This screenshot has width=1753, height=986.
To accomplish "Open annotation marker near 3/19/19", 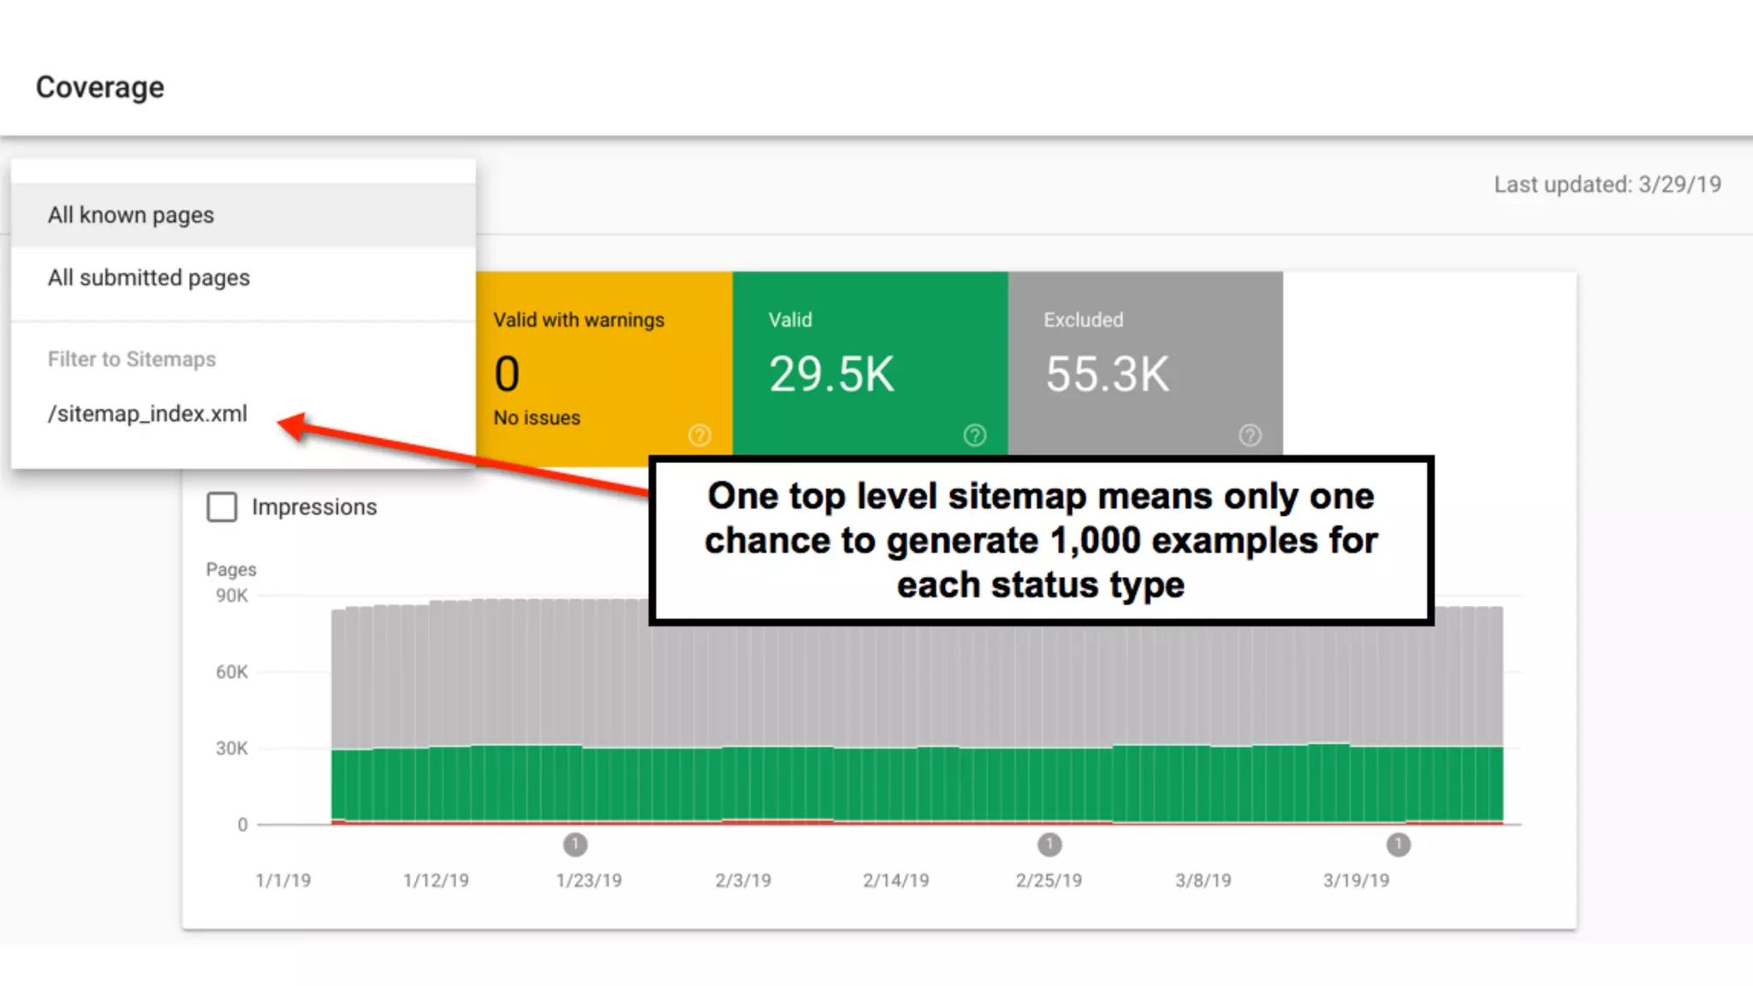I will pyautogui.click(x=1398, y=845).
